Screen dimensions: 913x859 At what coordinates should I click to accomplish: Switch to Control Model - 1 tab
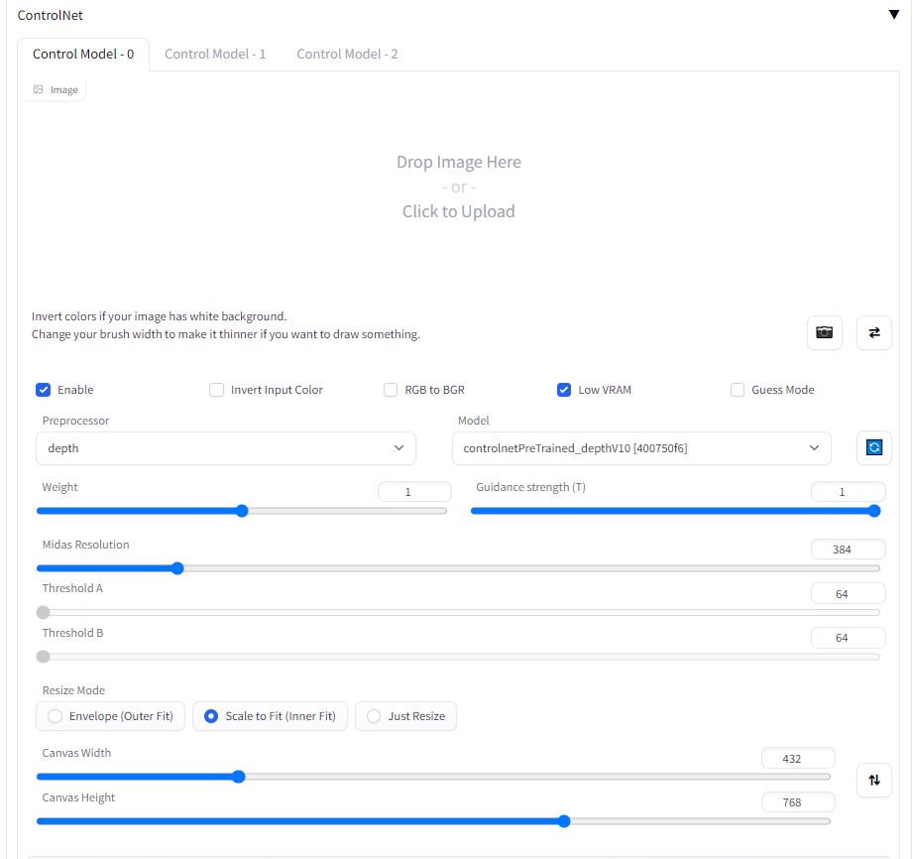click(215, 55)
